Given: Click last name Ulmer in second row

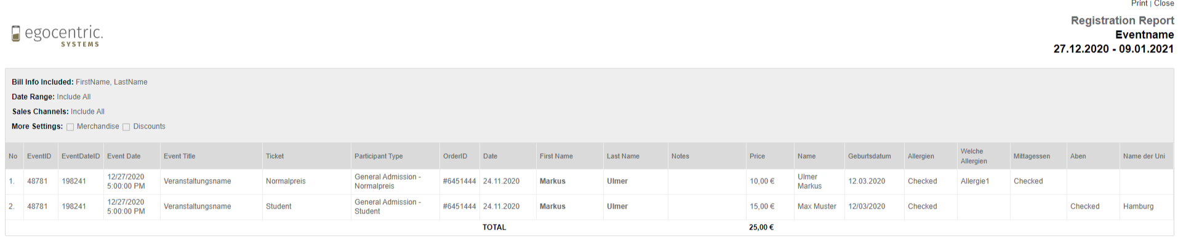Looking at the screenshot, I should [617, 207].
